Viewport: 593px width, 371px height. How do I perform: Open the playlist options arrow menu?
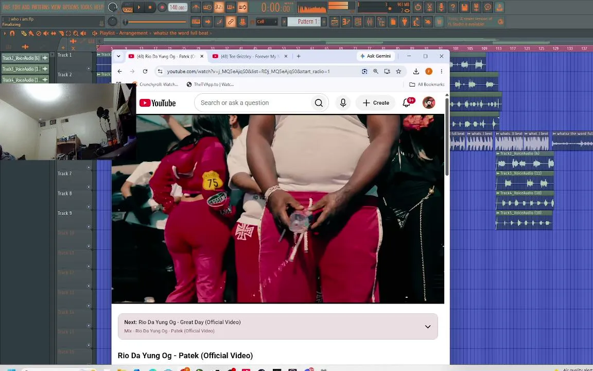pos(5,33)
